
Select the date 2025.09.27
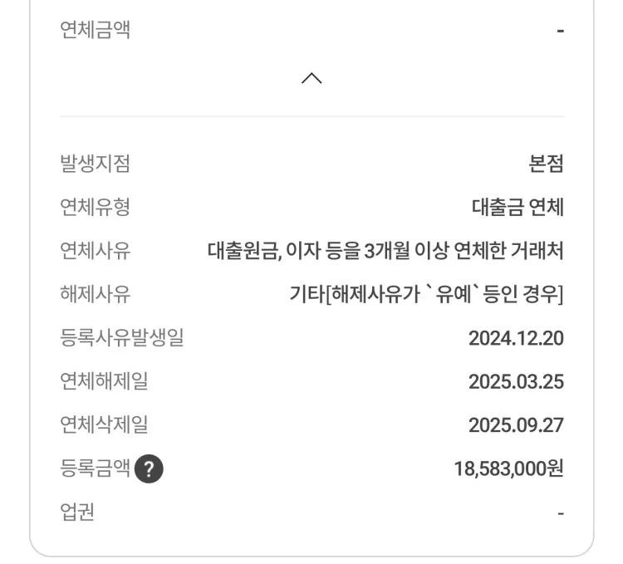[x=516, y=425]
